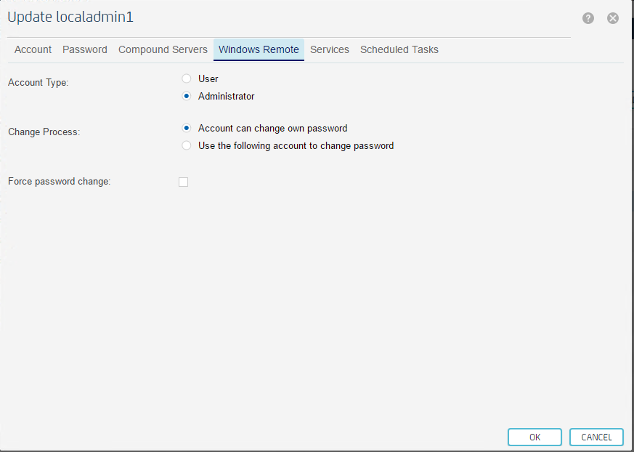Switch to the Account tab
The height and width of the screenshot is (452, 634).
33,49
